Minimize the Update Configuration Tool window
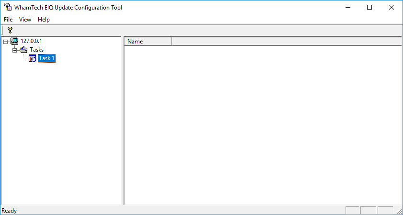This screenshot has width=403, height=215. pos(347,7)
